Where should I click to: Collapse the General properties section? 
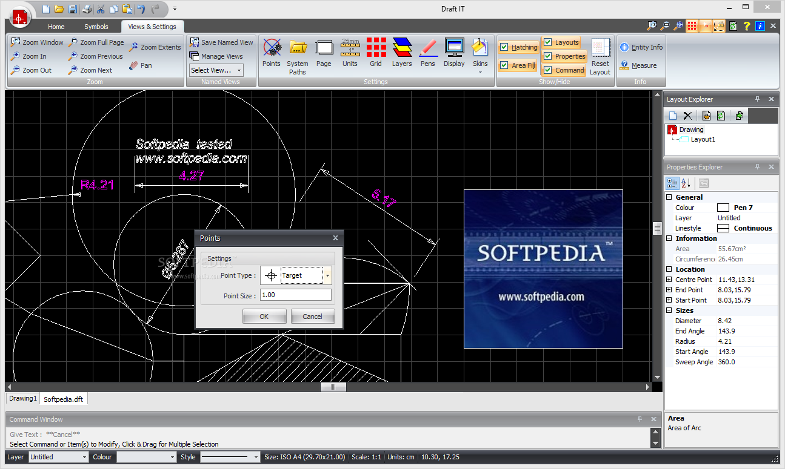pyautogui.click(x=669, y=197)
